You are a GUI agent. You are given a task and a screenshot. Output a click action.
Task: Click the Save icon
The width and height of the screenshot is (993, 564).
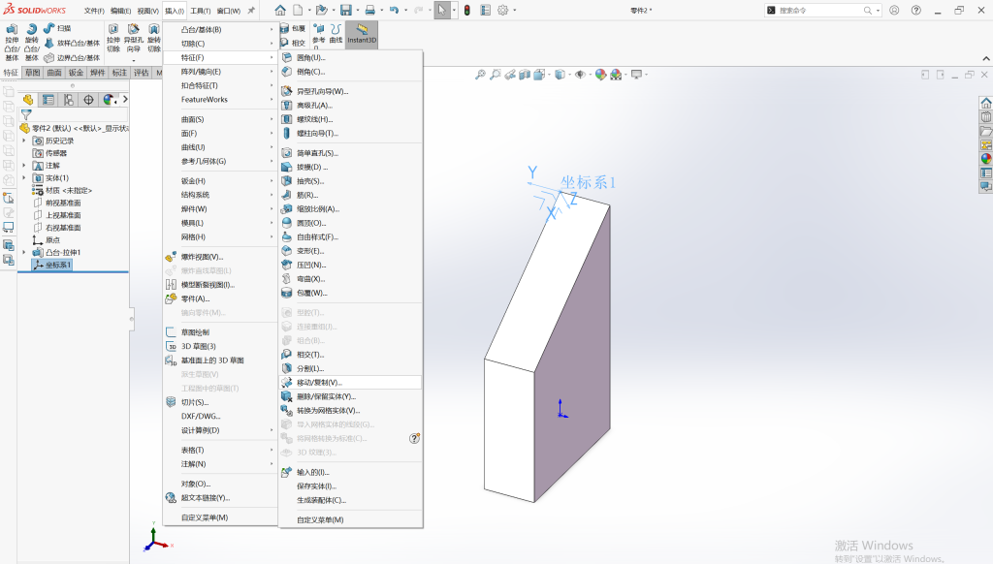click(x=346, y=10)
